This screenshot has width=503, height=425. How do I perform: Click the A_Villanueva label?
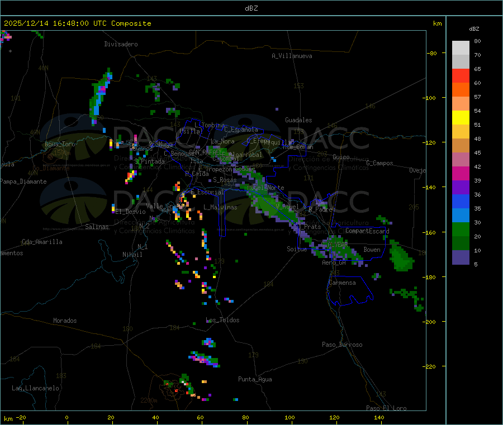coord(292,56)
